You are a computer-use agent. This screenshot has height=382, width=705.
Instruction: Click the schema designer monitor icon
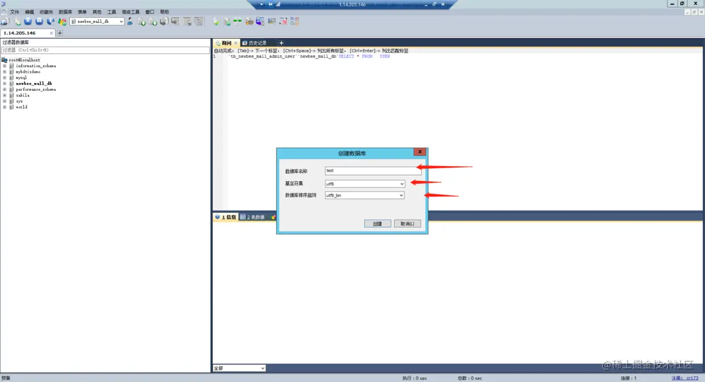pyautogui.click(x=175, y=21)
